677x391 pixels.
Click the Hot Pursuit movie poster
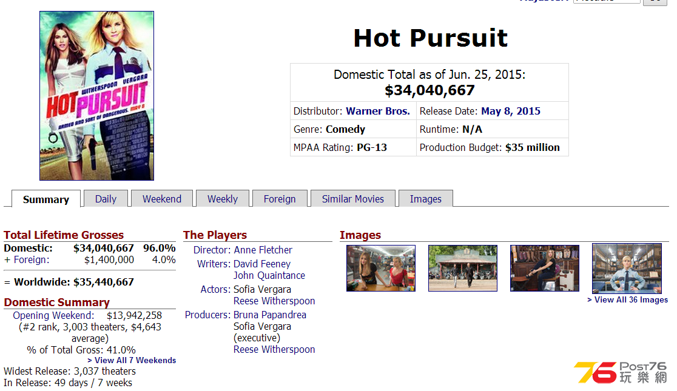(x=96, y=96)
